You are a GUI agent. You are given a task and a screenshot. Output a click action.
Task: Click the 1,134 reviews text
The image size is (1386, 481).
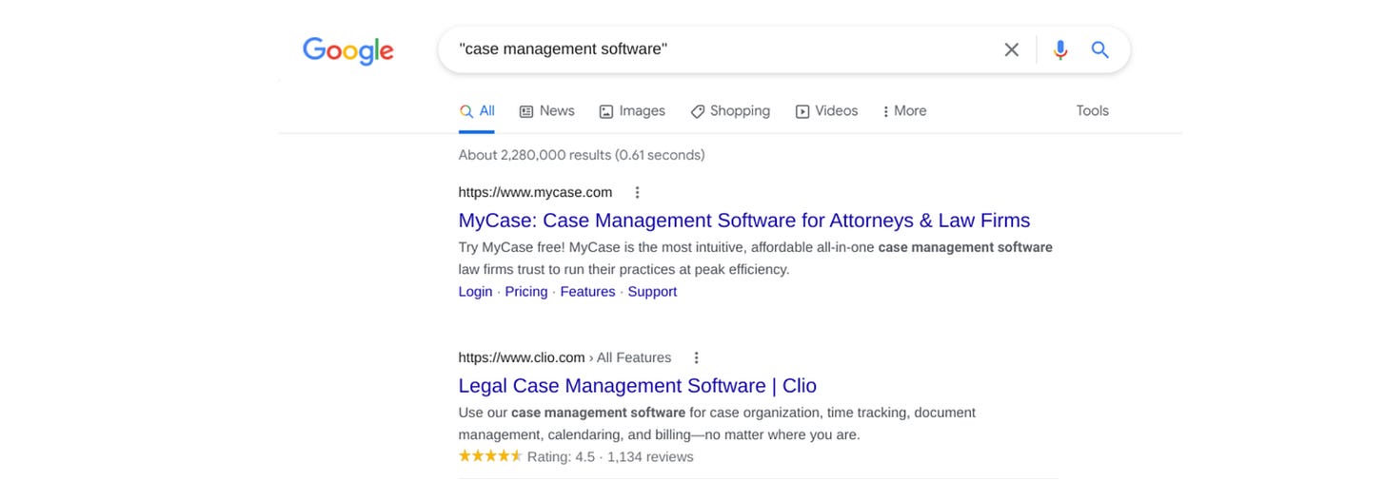[x=650, y=457]
